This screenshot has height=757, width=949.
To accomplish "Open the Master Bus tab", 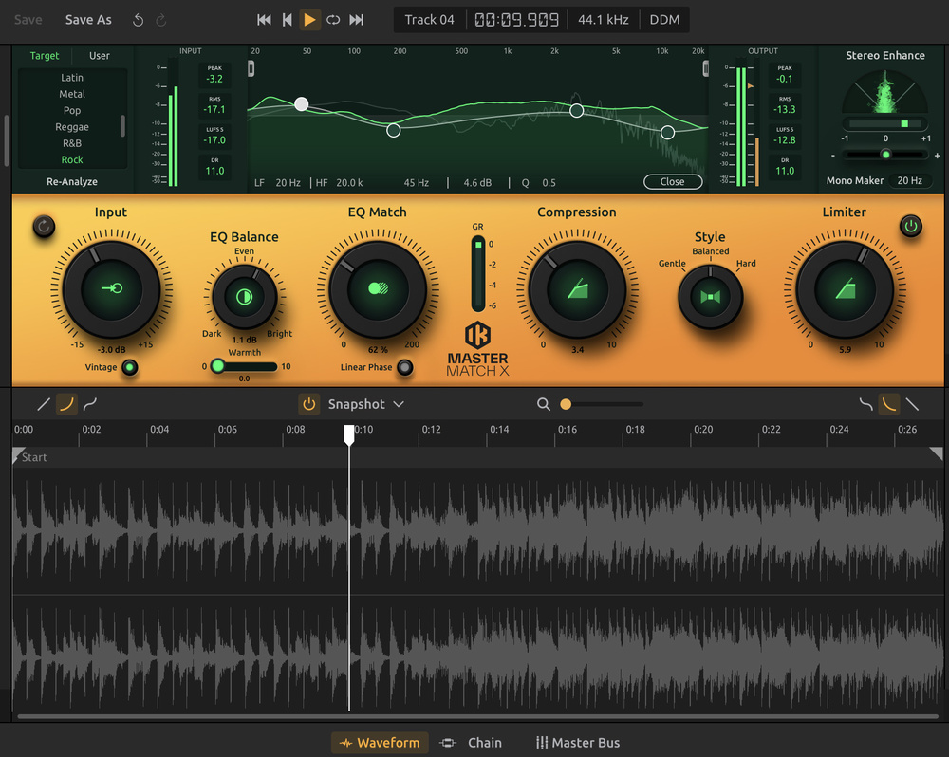I will [x=577, y=743].
